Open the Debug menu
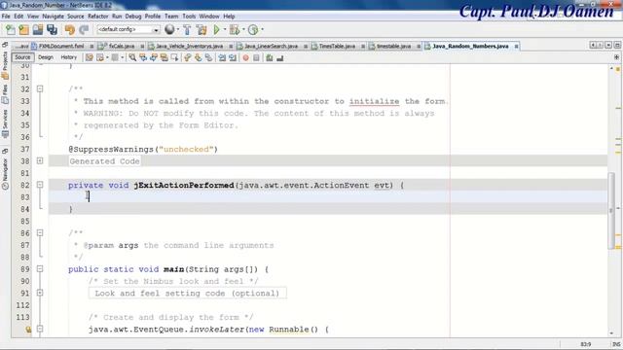The width and height of the screenshot is (623, 350). 133,17
